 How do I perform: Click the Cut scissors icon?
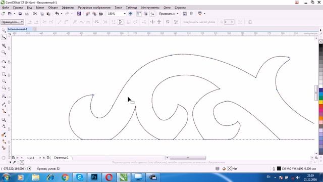click(35, 14)
